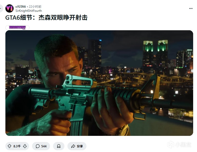View SirKnightShitFourth's user profile
This screenshot has height=152, width=197.
[x=29, y=11]
